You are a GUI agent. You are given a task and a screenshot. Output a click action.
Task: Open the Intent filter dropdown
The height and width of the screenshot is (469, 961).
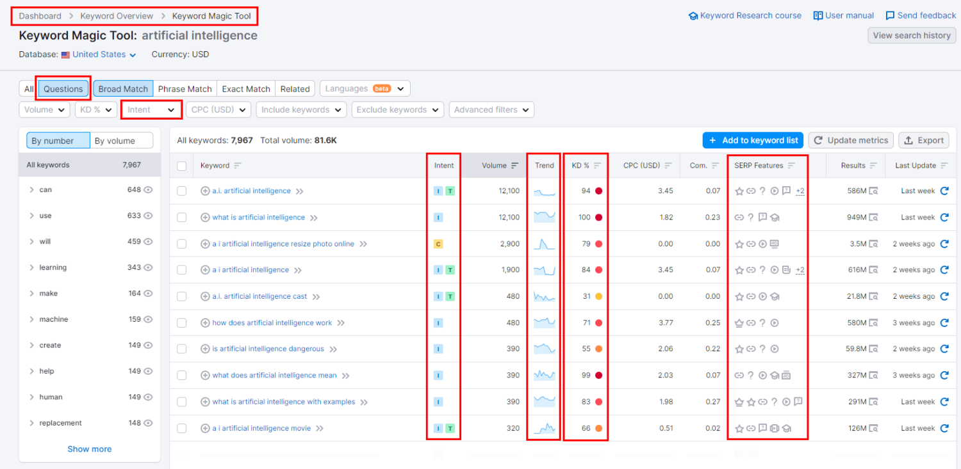coord(151,110)
